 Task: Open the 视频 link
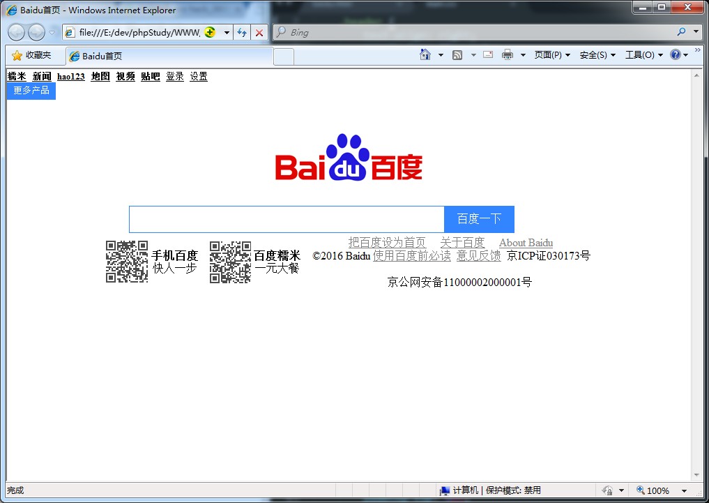(125, 77)
